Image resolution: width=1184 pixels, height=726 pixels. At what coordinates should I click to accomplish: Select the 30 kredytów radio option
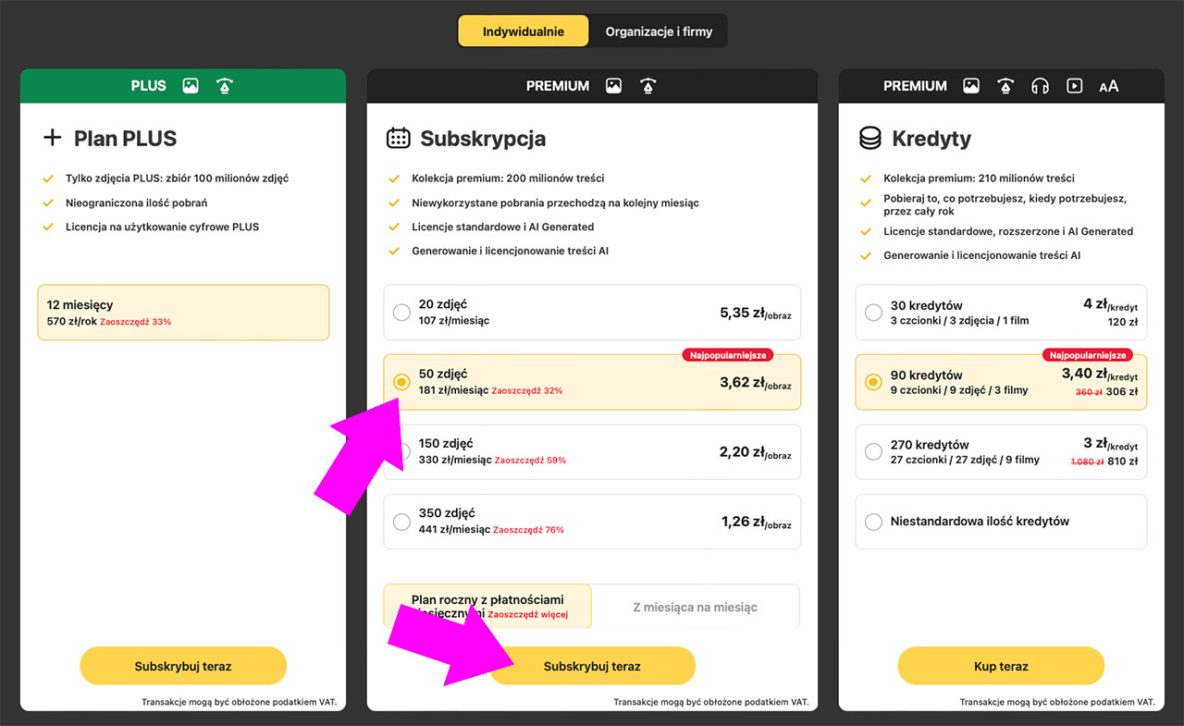pos(873,313)
